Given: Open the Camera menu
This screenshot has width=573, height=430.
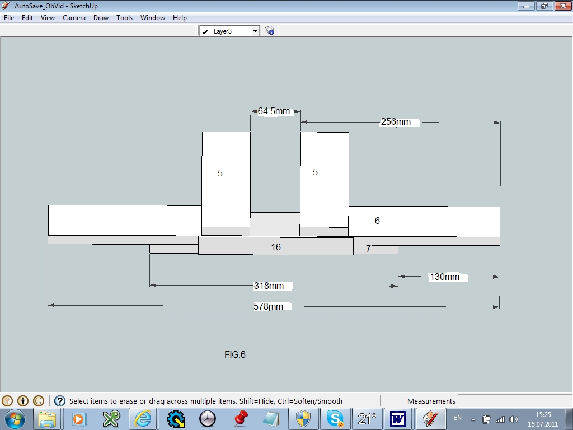Looking at the screenshot, I should pyautogui.click(x=74, y=17).
